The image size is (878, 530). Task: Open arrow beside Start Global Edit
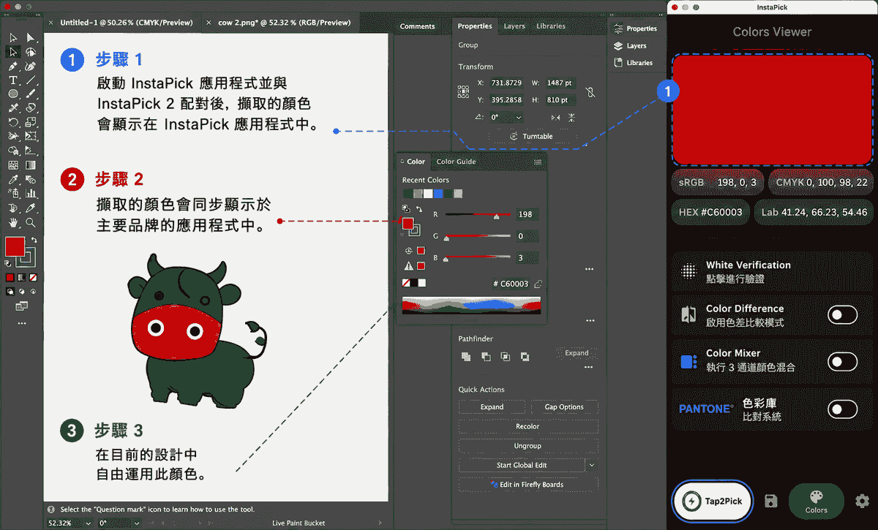(x=592, y=465)
